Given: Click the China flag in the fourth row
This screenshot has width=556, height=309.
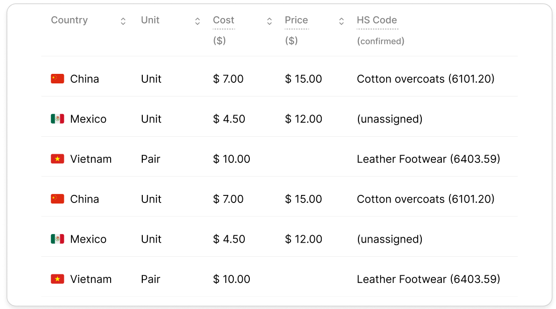Looking at the screenshot, I should 57,199.
